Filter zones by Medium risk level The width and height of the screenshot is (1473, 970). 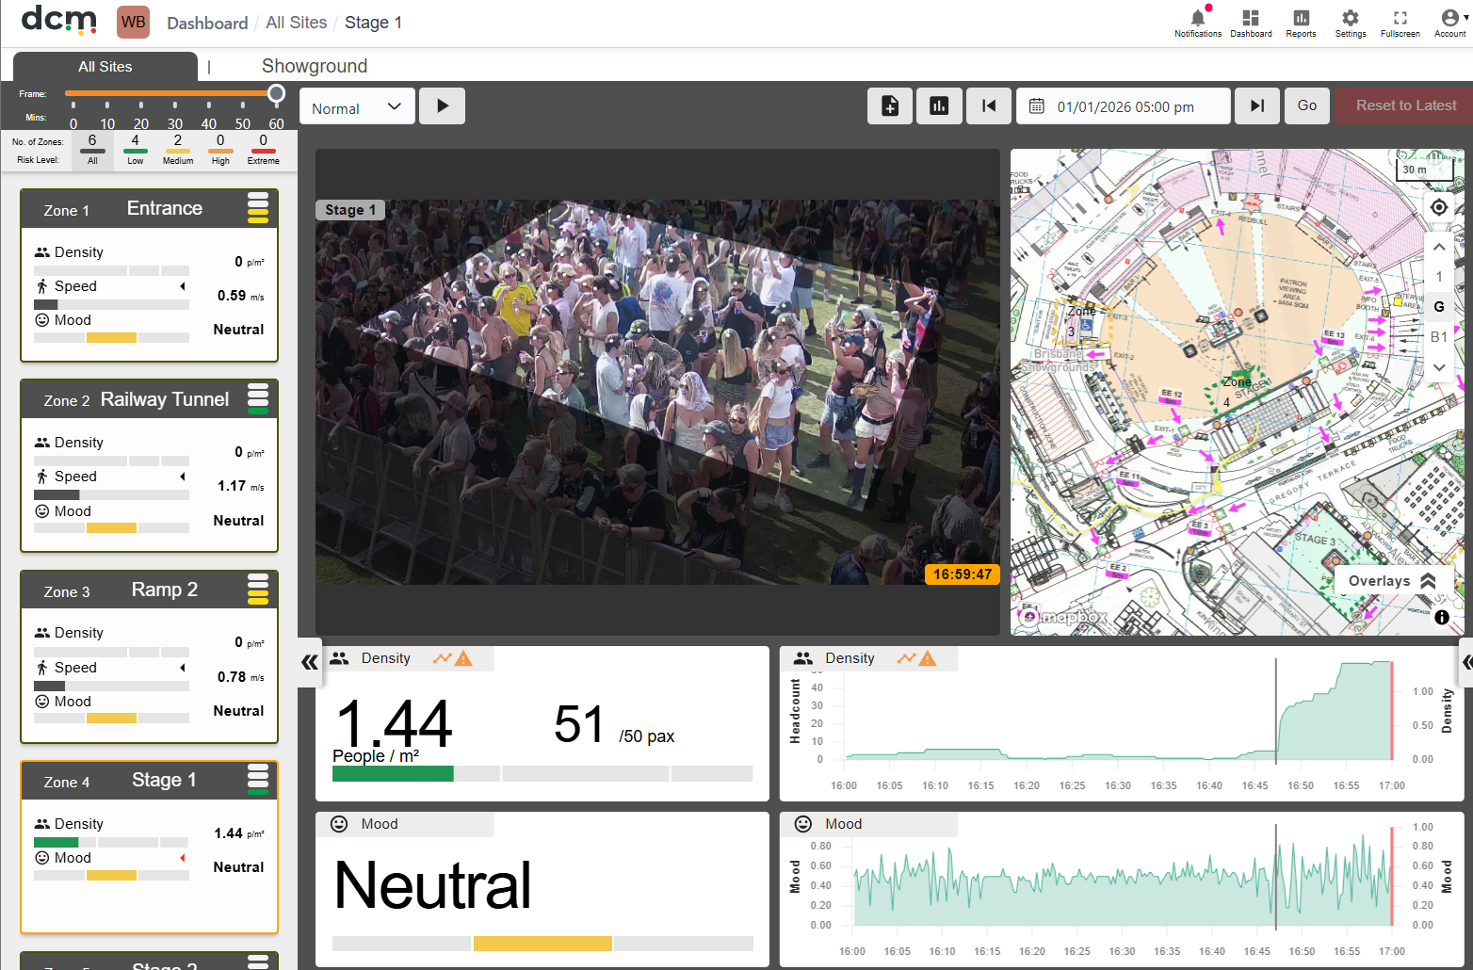click(178, 149)
